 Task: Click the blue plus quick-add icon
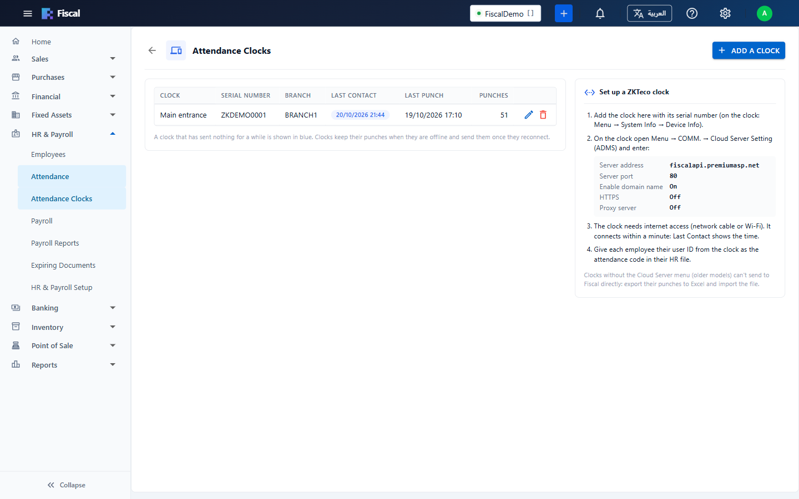pyautogui.click(x=564, y=13)
